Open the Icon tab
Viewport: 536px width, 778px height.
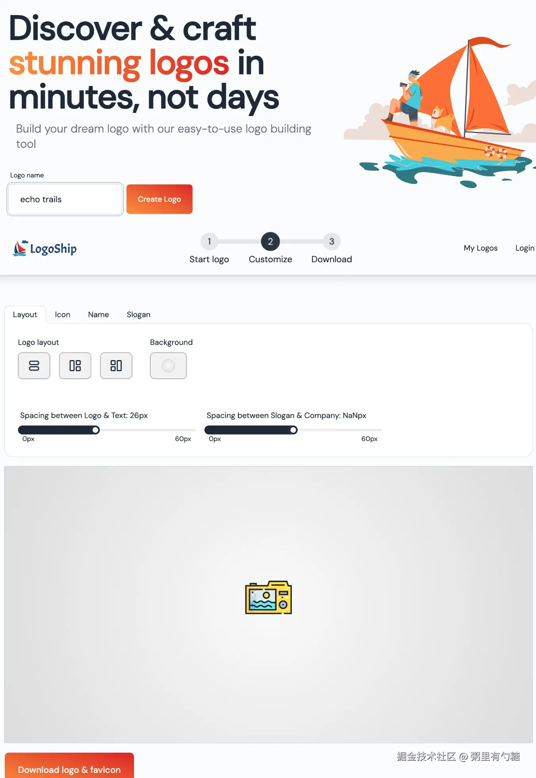(x=63, y=315)
